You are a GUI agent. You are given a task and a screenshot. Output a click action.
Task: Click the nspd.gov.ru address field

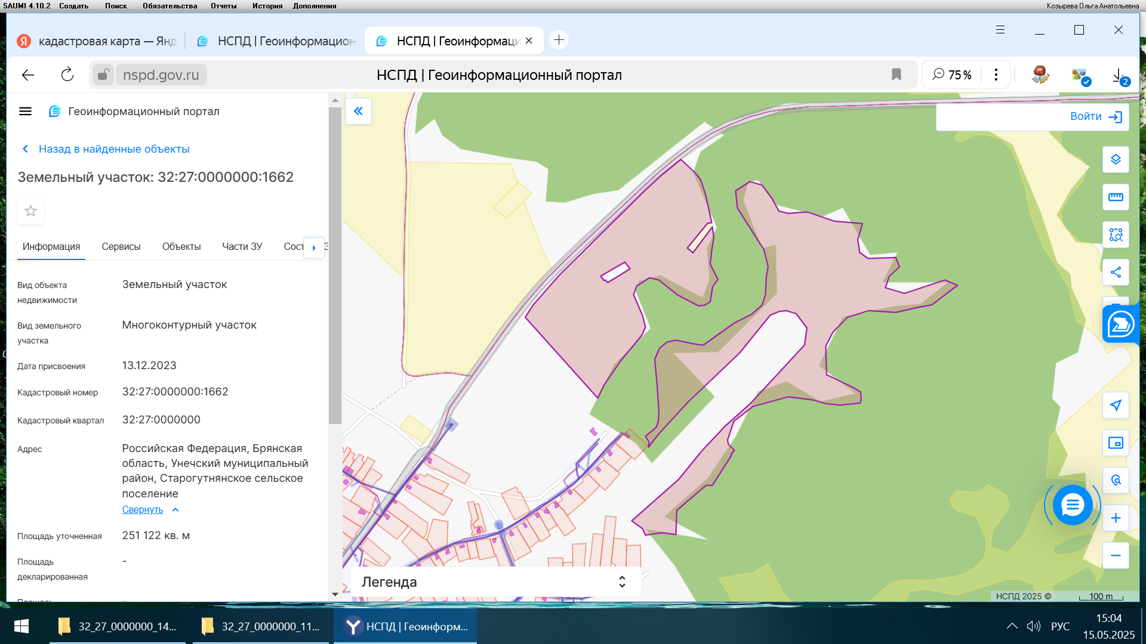point(161,75)
